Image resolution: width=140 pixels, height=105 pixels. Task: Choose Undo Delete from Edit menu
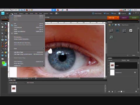pos(27,16)
